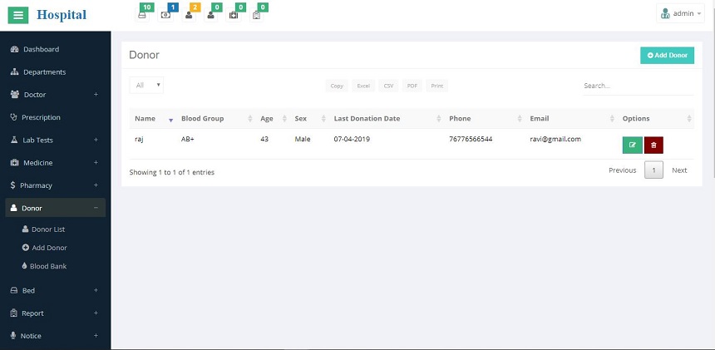
Task: Expand the Report submenu plus sign
Action: 96,313
